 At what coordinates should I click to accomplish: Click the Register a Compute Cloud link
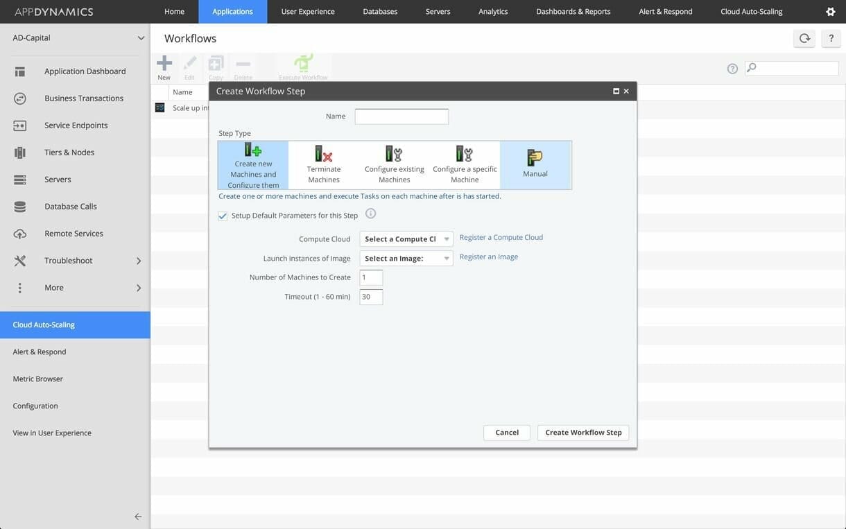[501, 236]
